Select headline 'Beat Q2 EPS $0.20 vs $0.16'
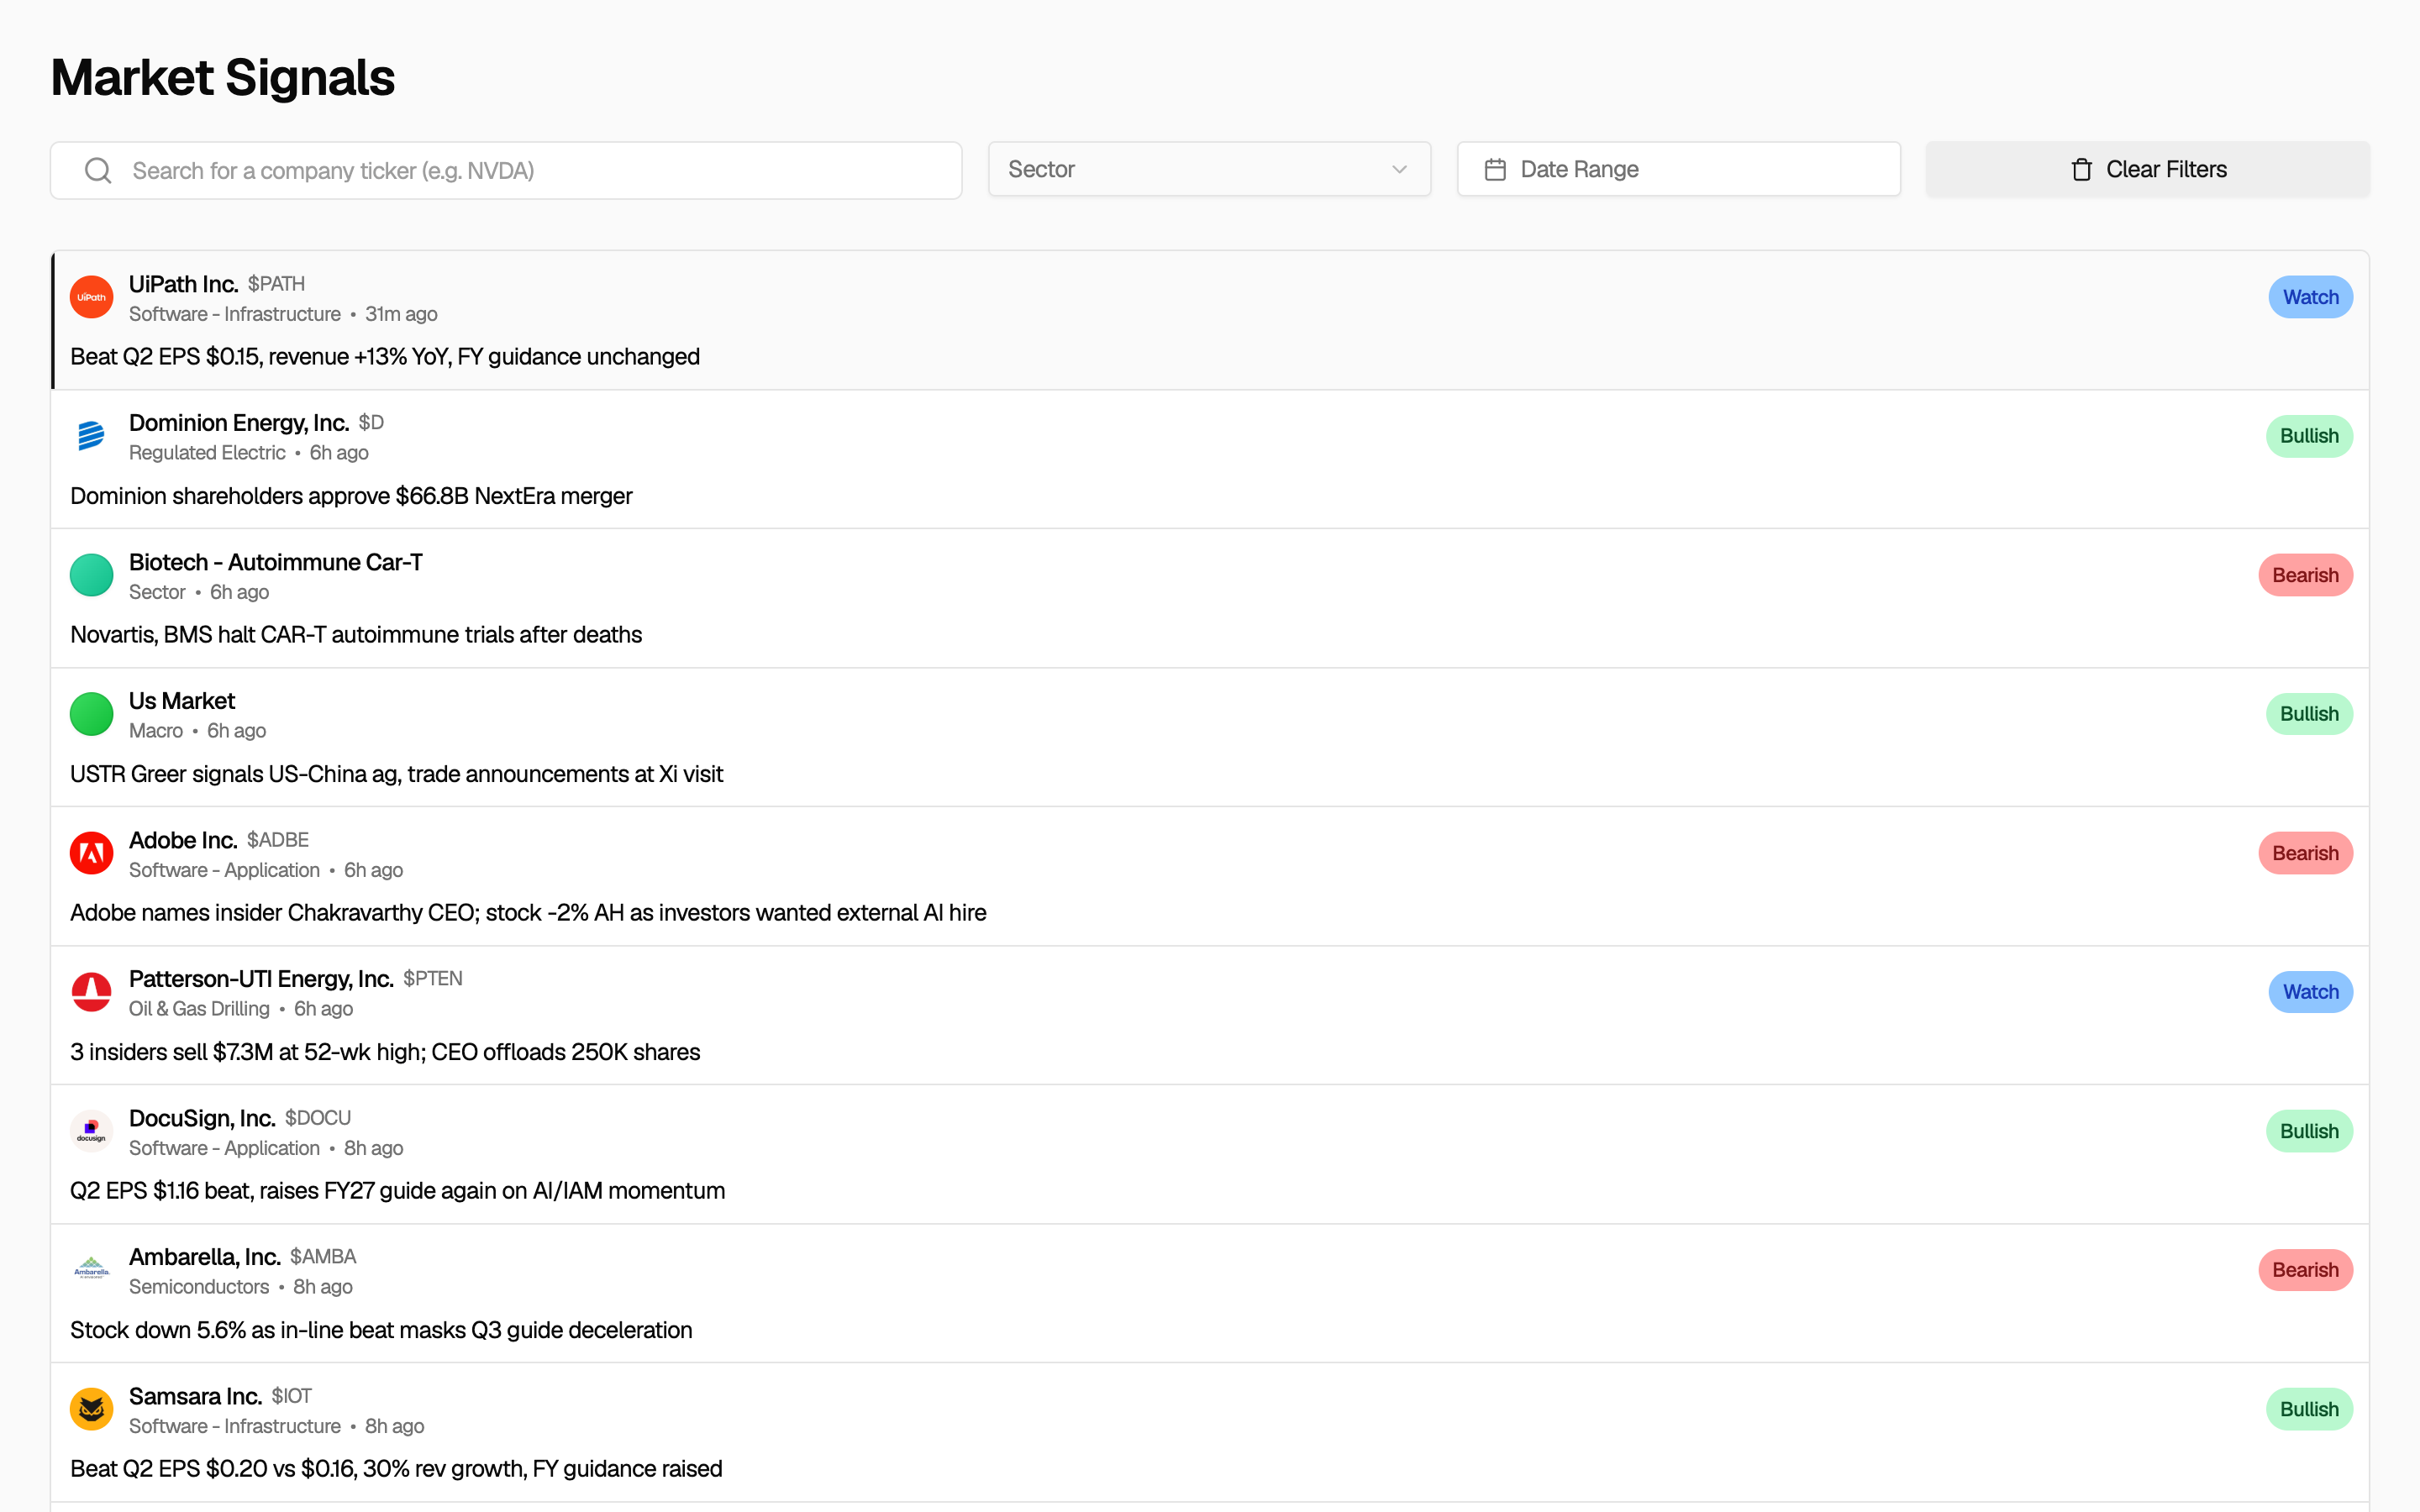2420x1512 pixels. coord(396,1469)
